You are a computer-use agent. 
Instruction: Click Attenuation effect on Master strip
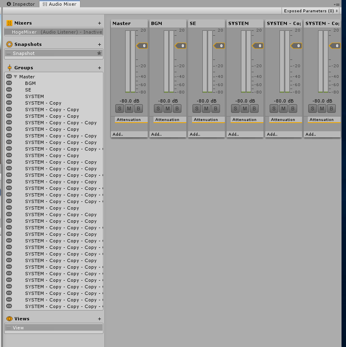click(x=131, y=120)
